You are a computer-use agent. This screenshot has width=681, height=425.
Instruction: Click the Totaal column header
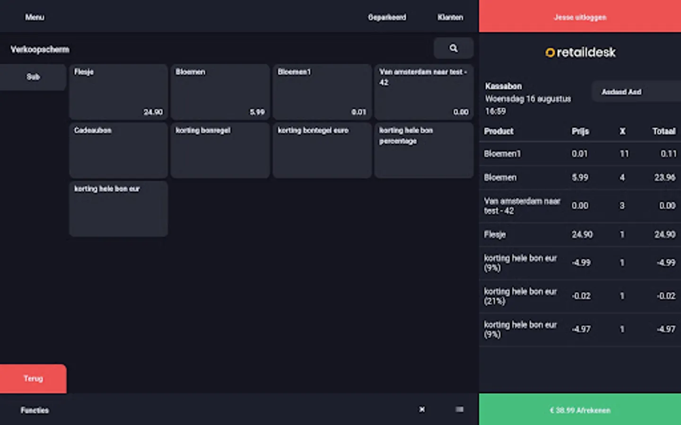tap(664, 131)
